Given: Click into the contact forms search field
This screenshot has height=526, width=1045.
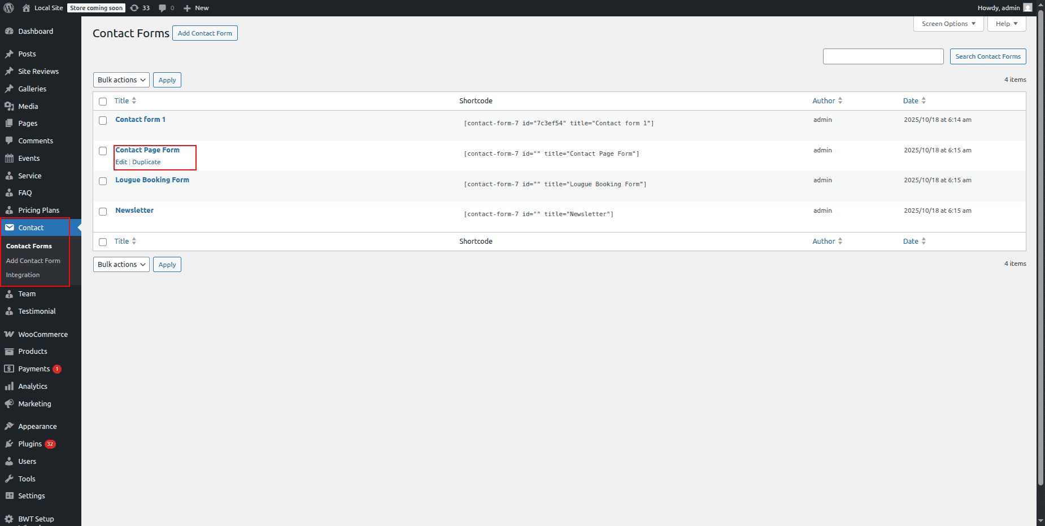Looking at the screenshot, I should (x=883, y=56).
